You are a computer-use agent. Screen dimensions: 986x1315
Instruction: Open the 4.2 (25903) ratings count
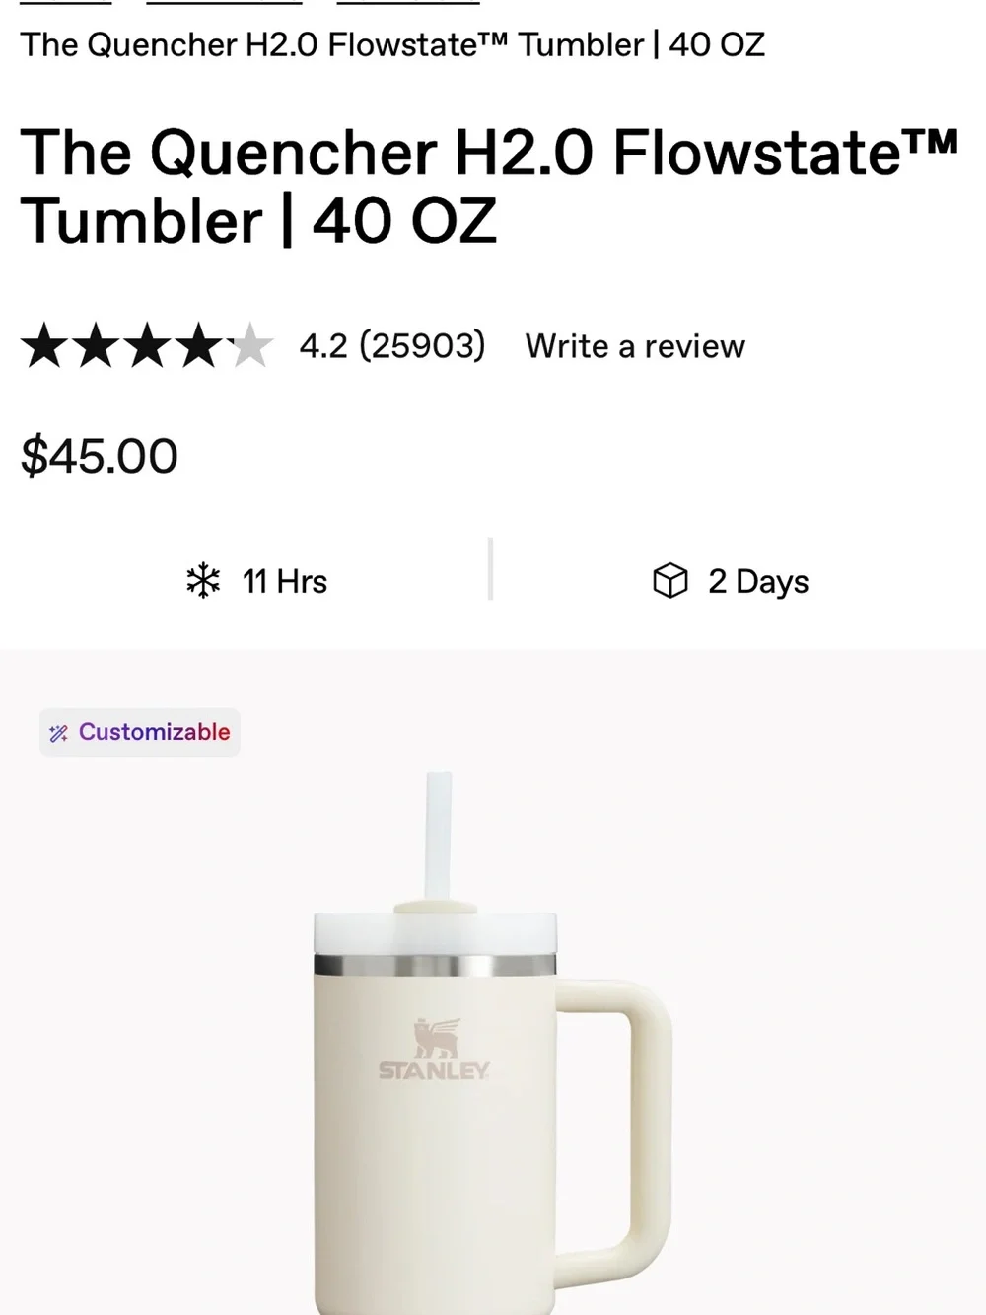[x=392, y=346]
